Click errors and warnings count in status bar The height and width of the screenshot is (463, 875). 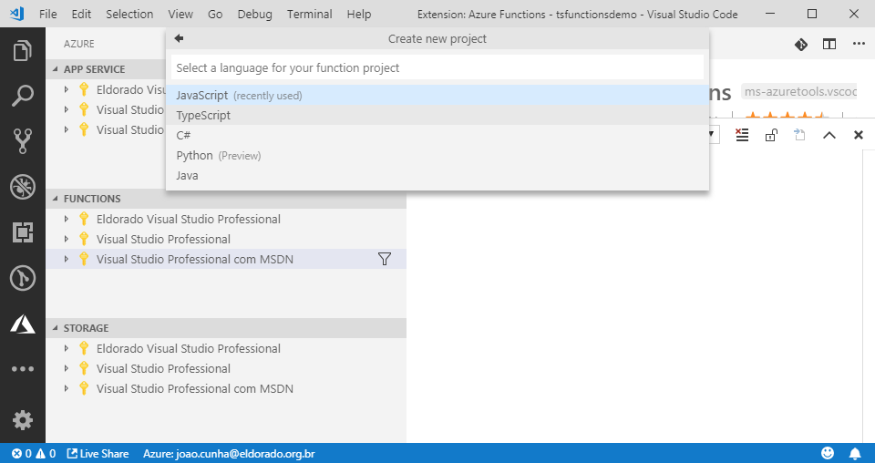[x=34, y=454]
